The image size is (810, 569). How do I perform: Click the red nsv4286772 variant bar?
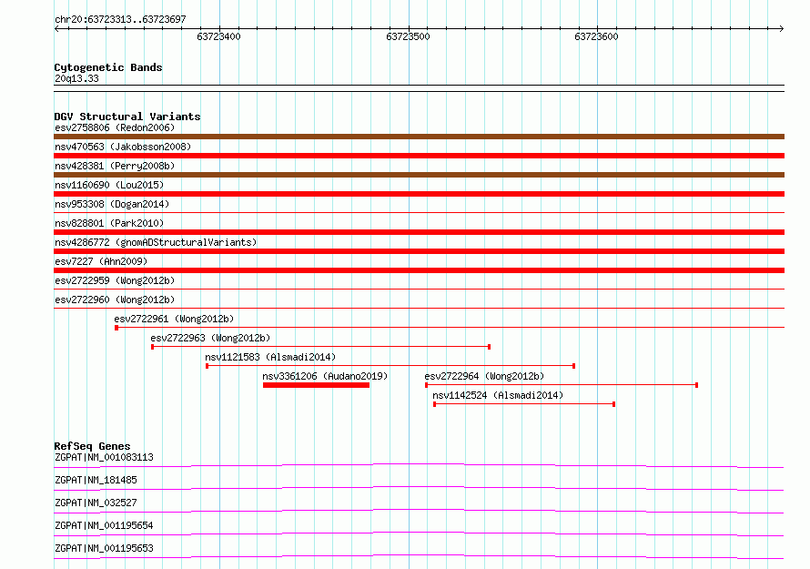(419, 251)
